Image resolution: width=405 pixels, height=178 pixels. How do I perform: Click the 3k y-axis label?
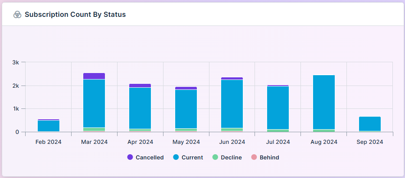click(x=16, y=62)
